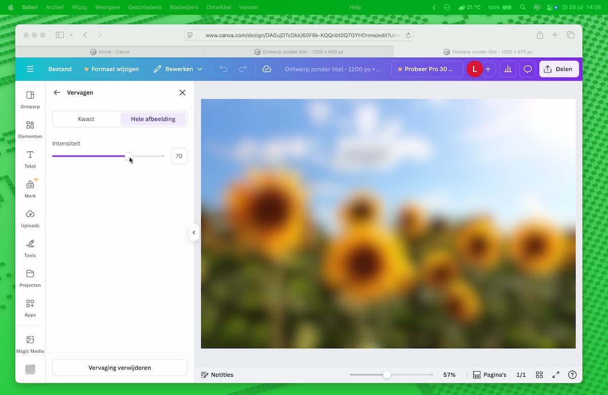This screenshot has height=395, width=608.
Task: Switch to the Home - Canva tab
Action: click(109, 52)
